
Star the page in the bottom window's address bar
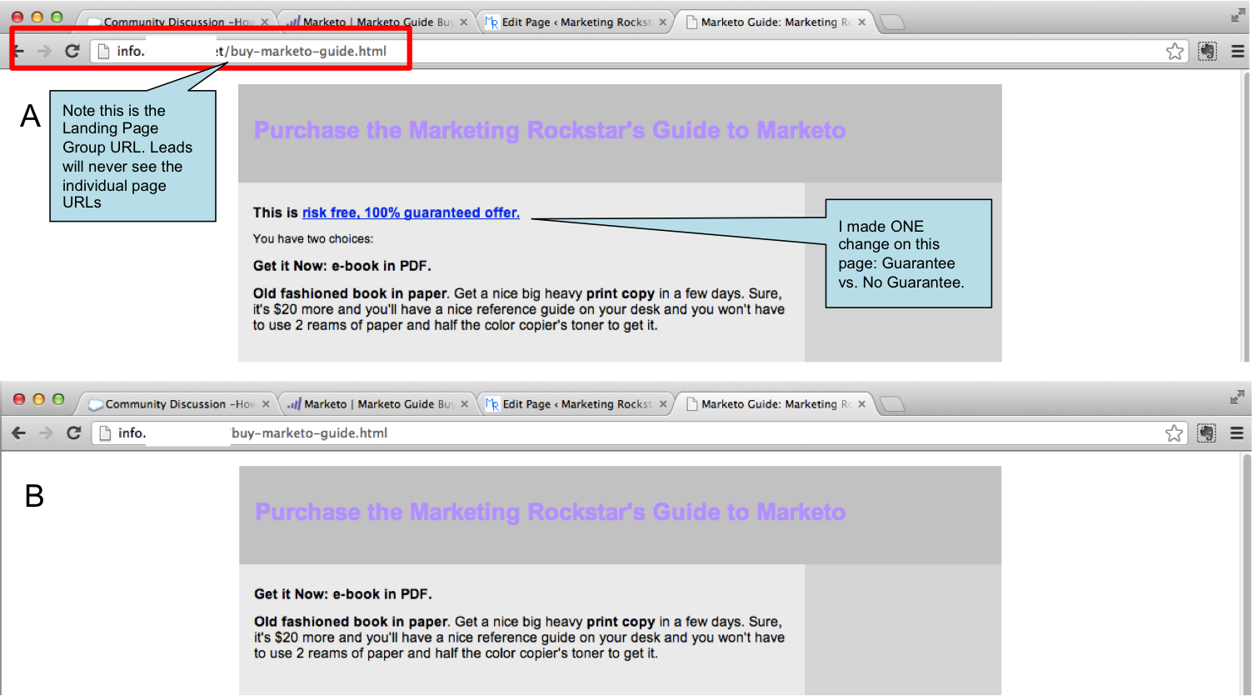point(1174,433)
